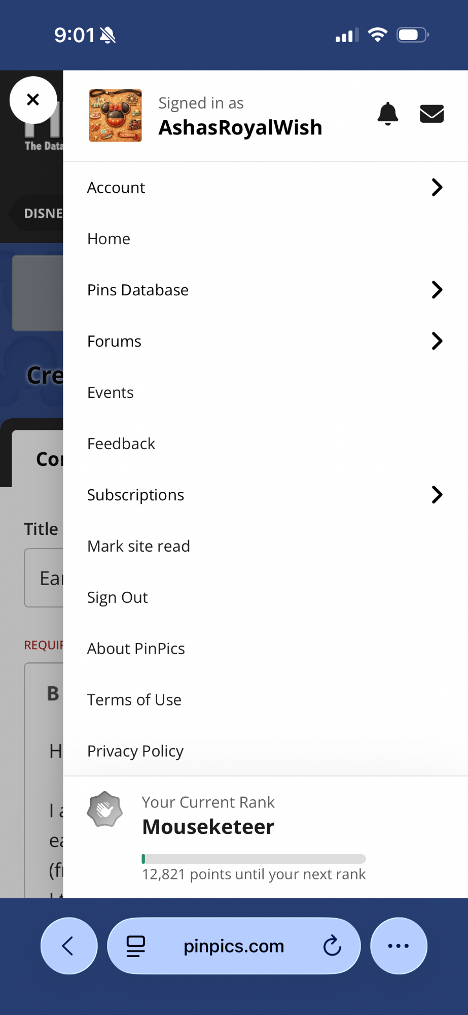Expand the Account submenu chevron
The width and height of the screenshot is (468, 1015).
437,187
